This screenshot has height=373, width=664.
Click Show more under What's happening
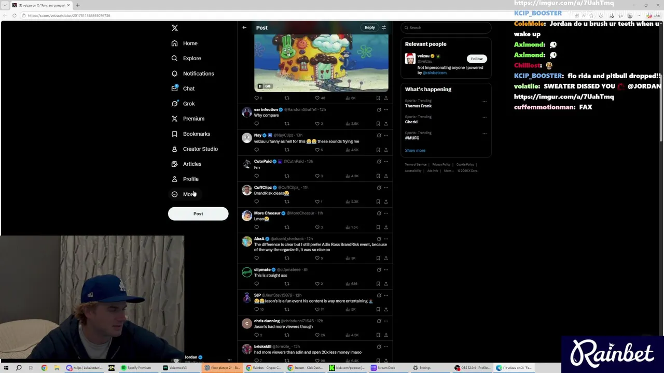click(415, 150)
